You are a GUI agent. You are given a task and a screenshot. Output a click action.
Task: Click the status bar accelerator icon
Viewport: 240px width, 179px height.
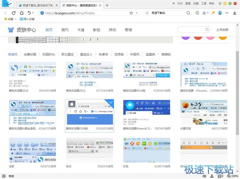[212, 176]
